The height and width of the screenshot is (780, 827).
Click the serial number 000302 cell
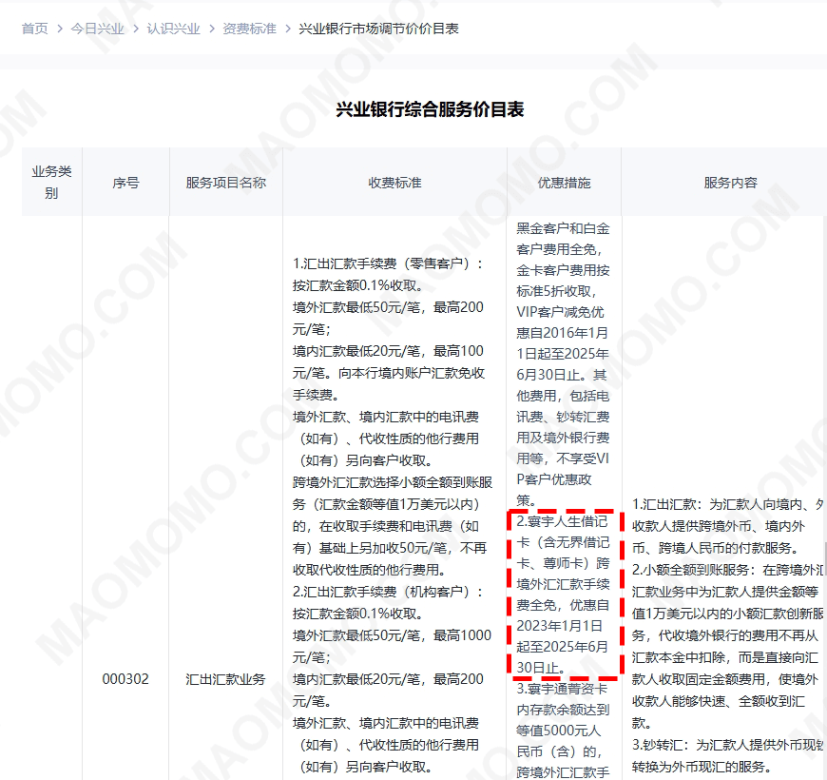(x=125, y=679)
